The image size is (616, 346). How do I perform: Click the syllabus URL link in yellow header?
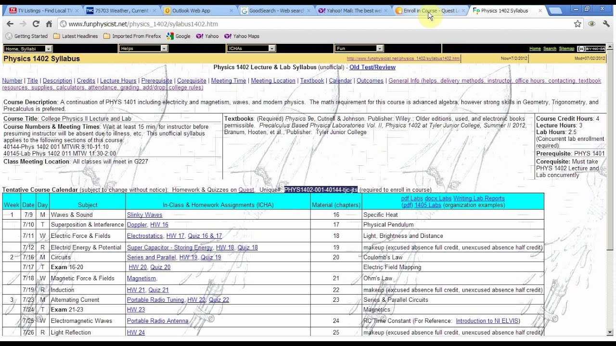click(x=403, y=59)
